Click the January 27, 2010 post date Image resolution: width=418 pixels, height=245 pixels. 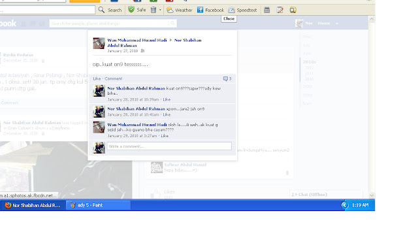[x=123, y=51]
